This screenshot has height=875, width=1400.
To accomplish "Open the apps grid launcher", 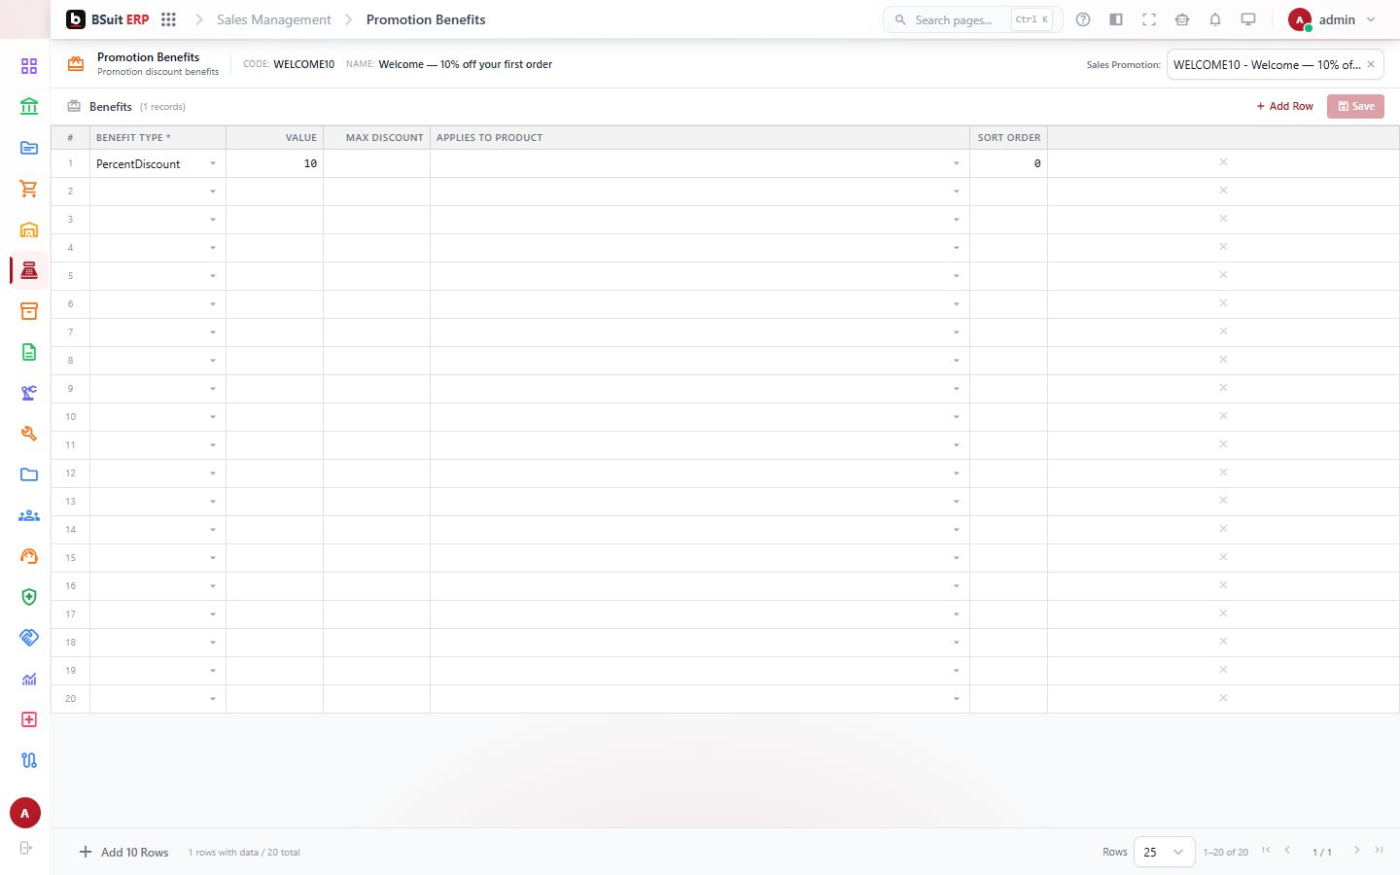I will click(168, 19).
